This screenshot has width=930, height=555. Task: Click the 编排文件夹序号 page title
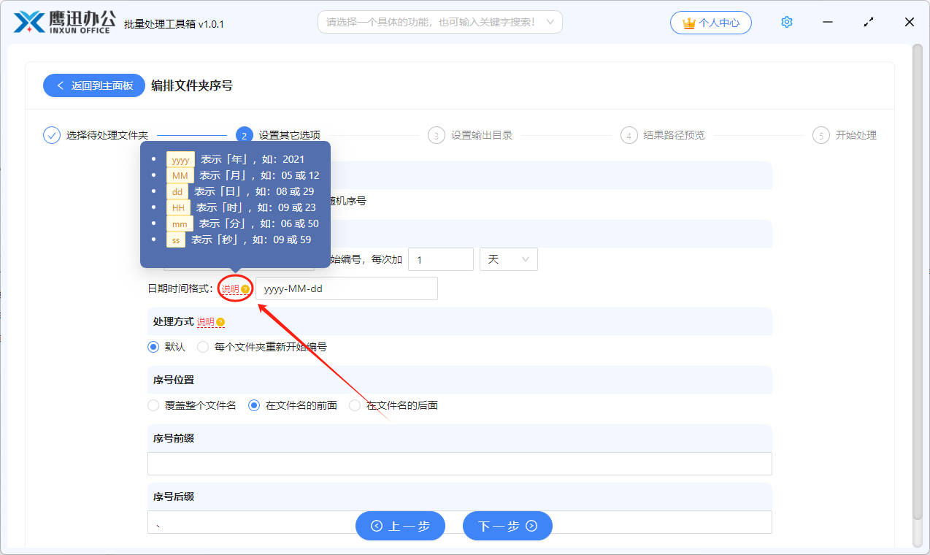click(x=192, y=85)
